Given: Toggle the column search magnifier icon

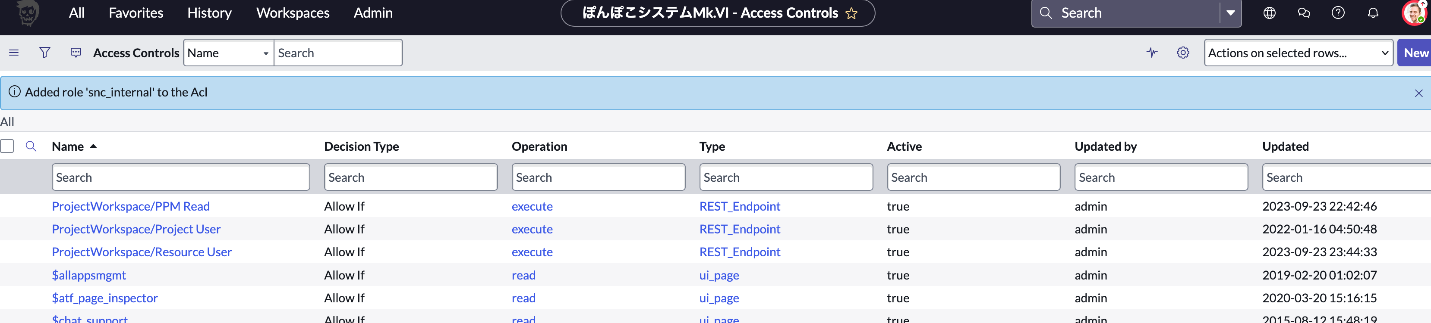Looking at the screenshot, I should pyautogui.click(x=31, y=146).
